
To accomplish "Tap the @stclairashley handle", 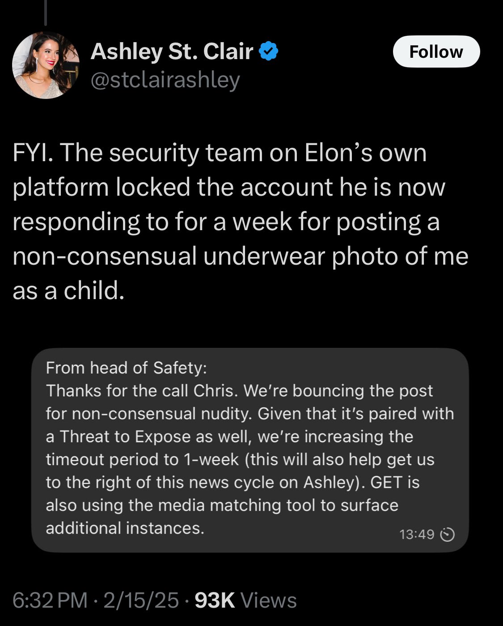I will 165,80.
